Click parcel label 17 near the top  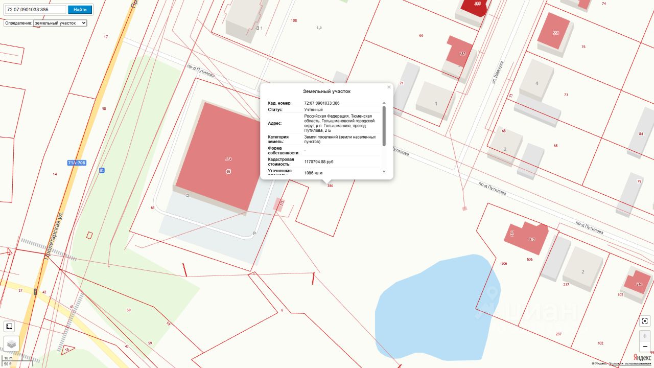[x=106, y=37]
